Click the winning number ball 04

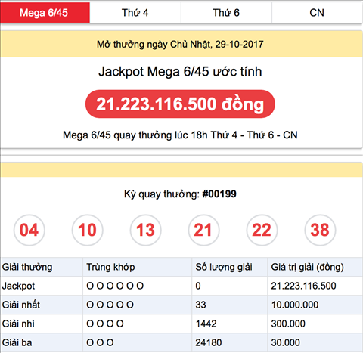click(x=29, y=230)
